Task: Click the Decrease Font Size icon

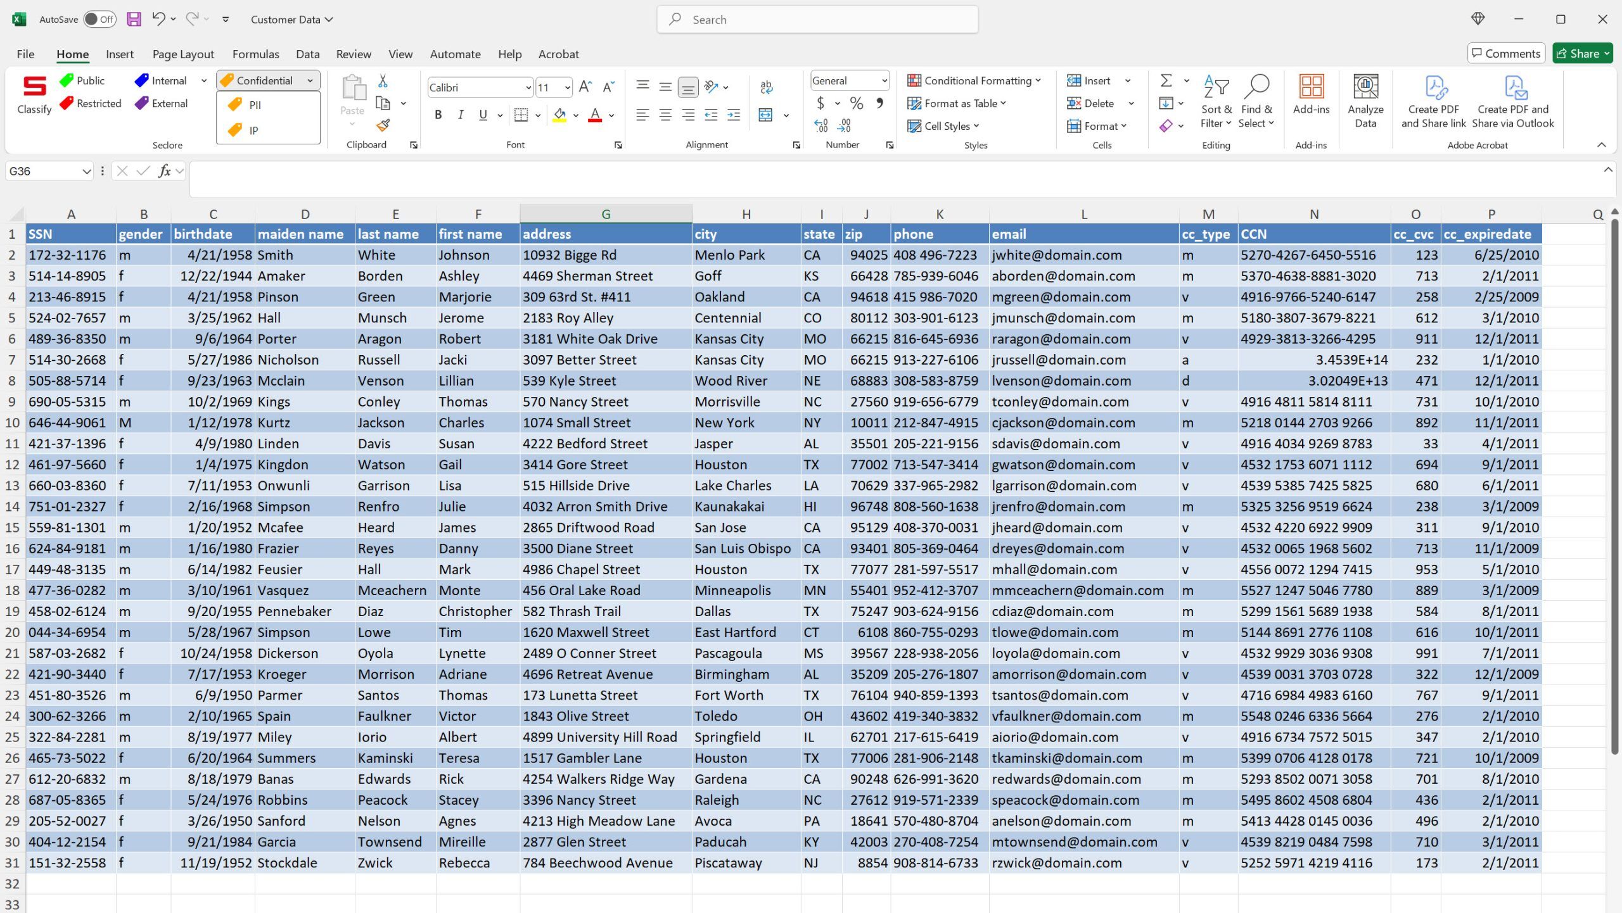Action: pos(608,87)
